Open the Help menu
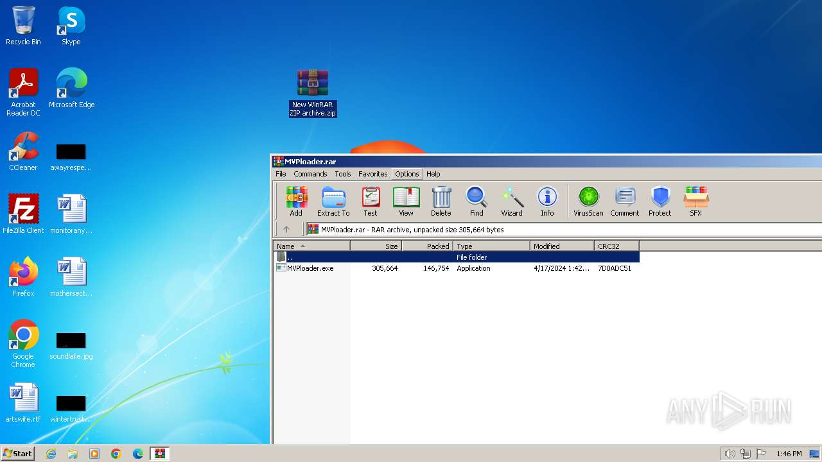 point(433,174)
